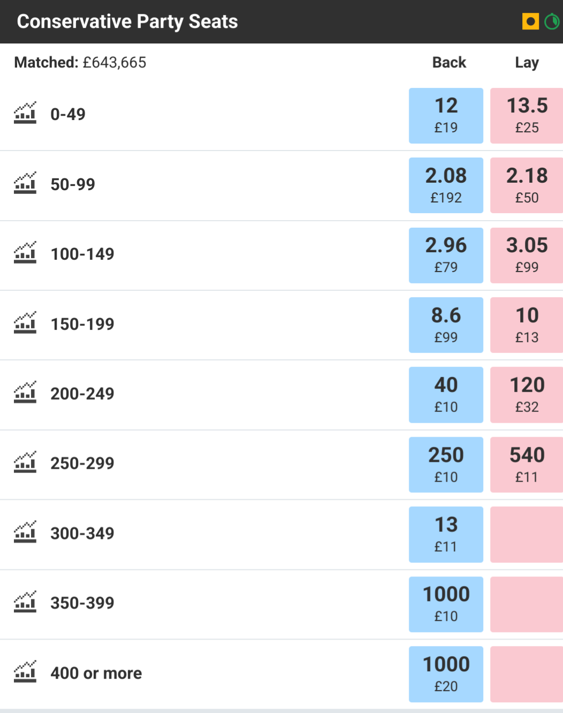Image resolution: width=563 pixels, height=713 pixels.
Task: Open the price graph for 50-99 seats
Action: point(25,183)
